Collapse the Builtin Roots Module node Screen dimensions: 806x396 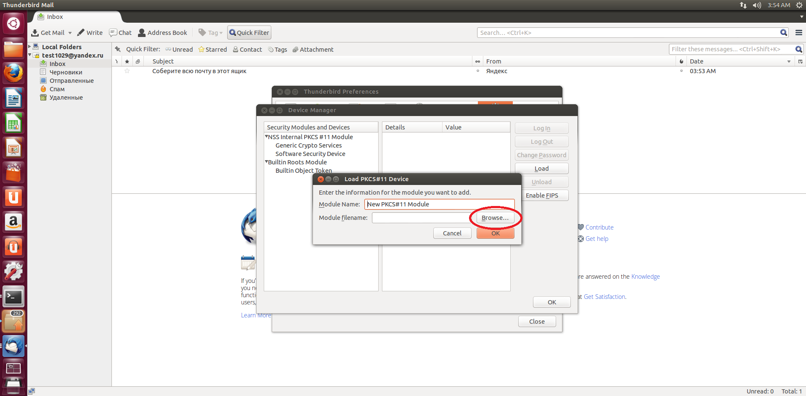tap(266, 162)
